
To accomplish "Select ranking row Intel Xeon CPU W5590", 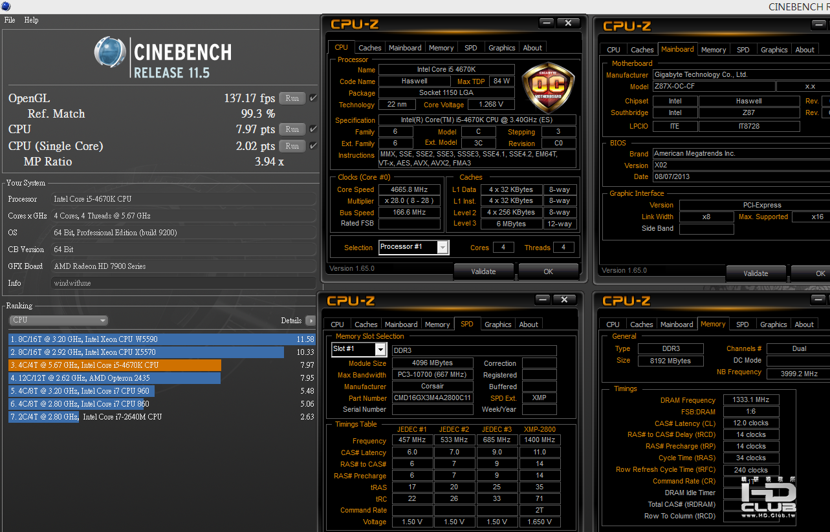I will pos(162,339).
